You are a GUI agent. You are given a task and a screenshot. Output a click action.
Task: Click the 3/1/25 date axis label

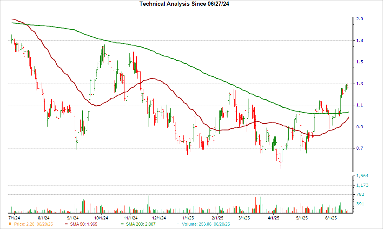[244, 218]
